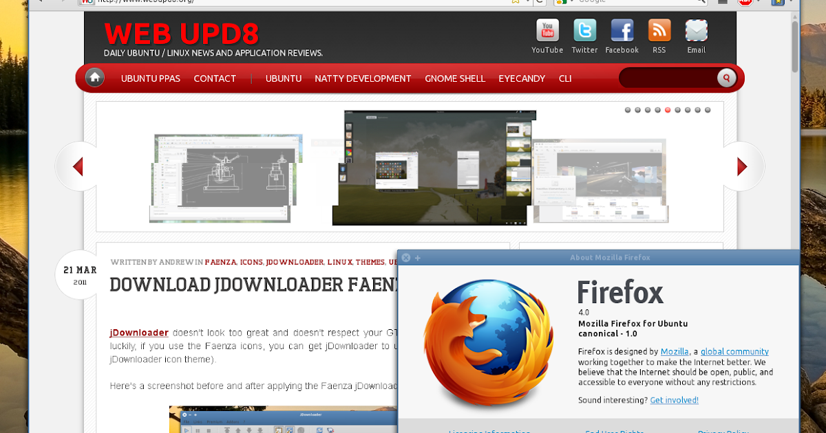Click the Mozilla Firefox for Ubuntu text
The image size is (826, 433).
(633, 324)
